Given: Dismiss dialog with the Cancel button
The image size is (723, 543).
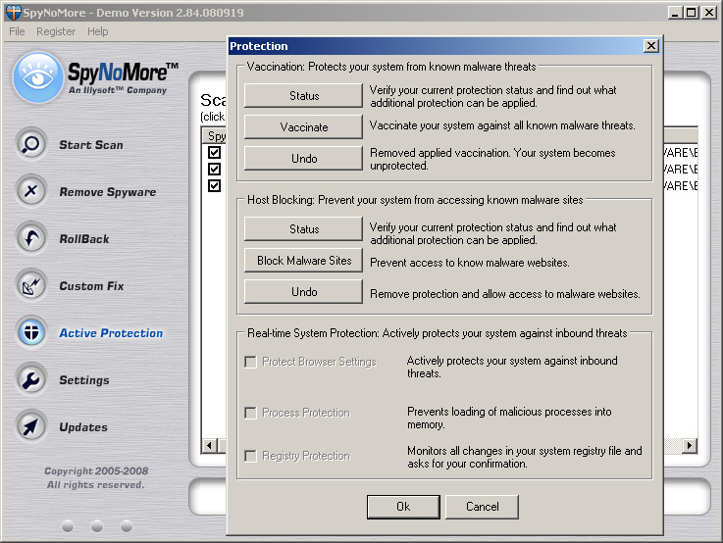Looking at the screenshot, I should tap(482, 507).
